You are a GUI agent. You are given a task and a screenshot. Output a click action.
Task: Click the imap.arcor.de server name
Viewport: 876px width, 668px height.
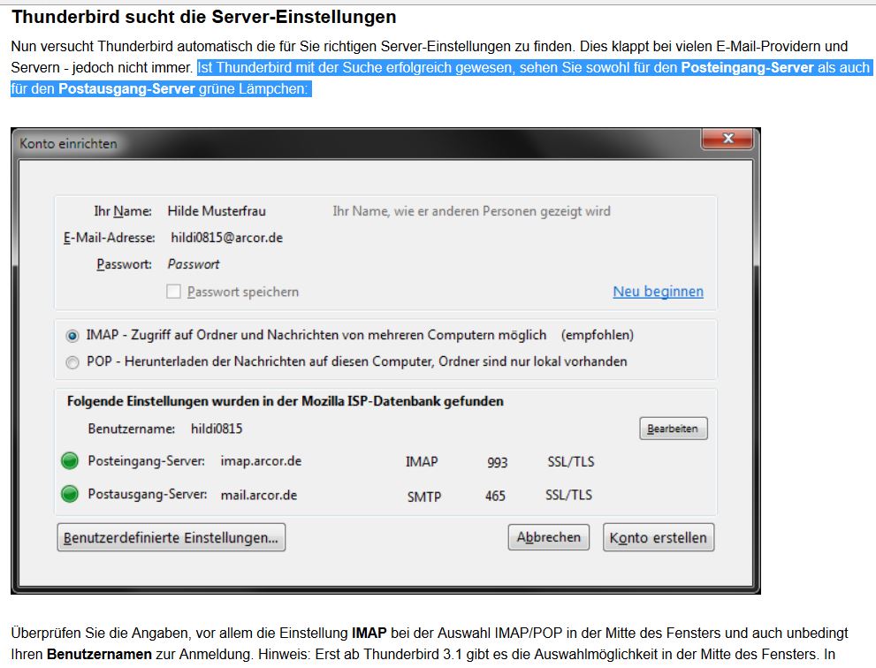pos(261,461)
